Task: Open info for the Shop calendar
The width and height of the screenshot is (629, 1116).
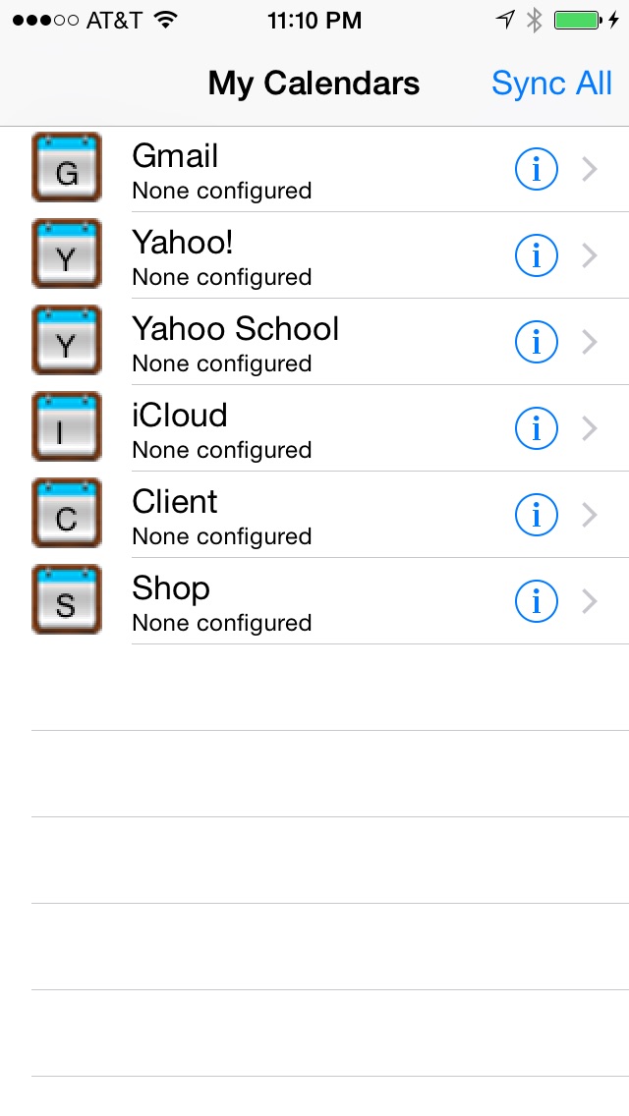Action: [x=536, y=600]
